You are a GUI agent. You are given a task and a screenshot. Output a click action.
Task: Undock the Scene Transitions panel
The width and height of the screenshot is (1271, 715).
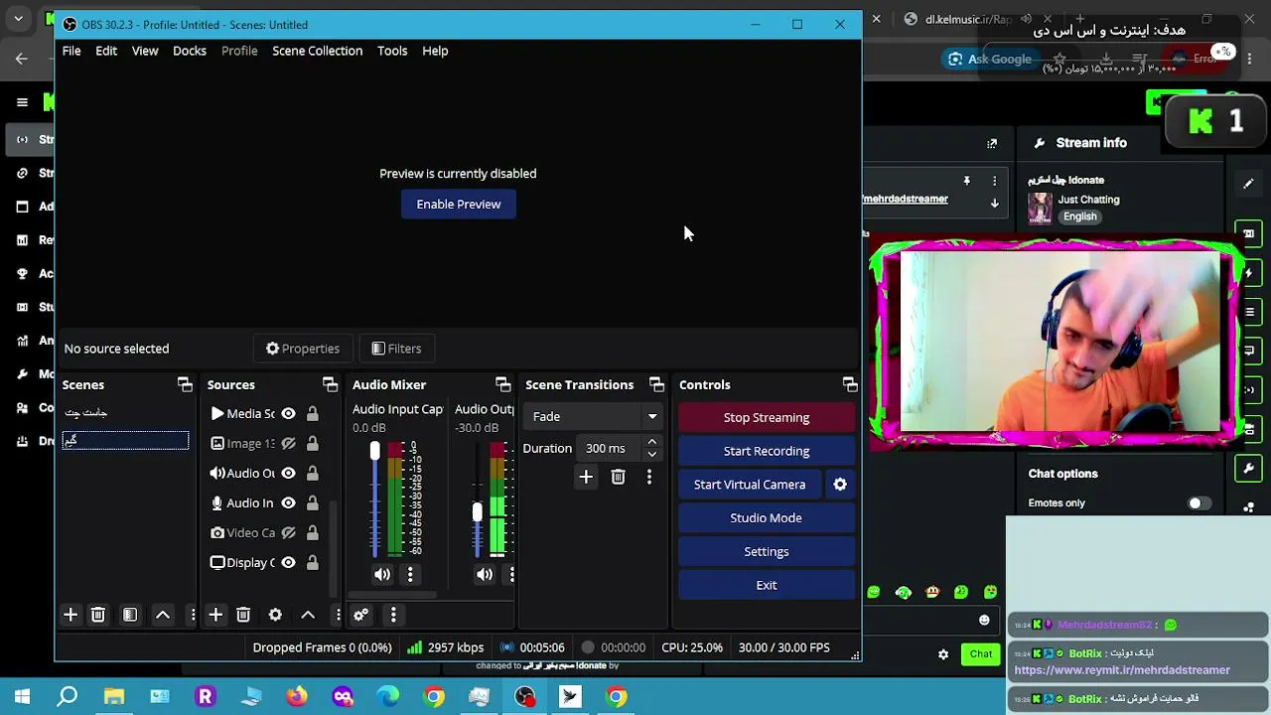[x=656, y=384]
